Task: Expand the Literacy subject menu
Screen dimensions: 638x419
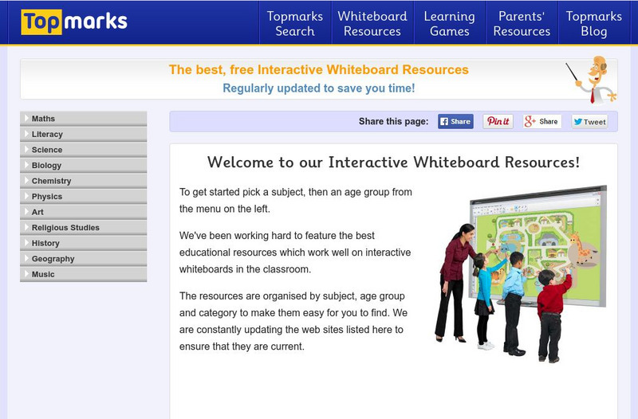Action: pyautogui.click(x=84, y=134)
